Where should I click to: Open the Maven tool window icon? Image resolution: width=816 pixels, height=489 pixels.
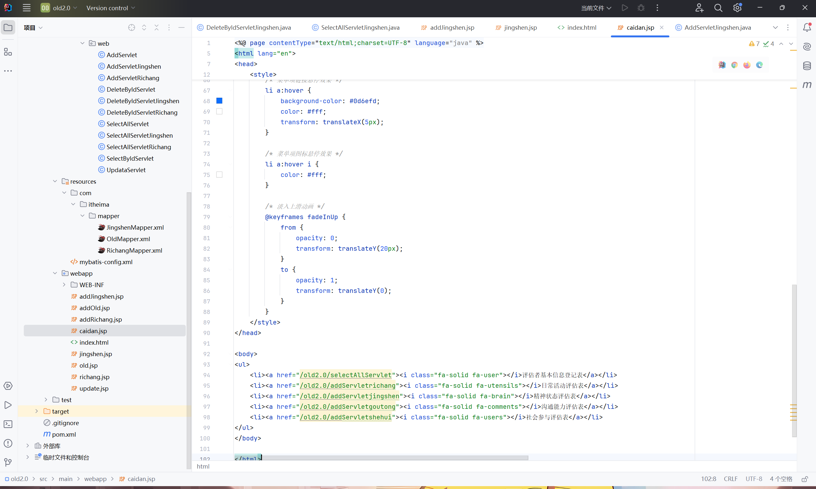807,85
